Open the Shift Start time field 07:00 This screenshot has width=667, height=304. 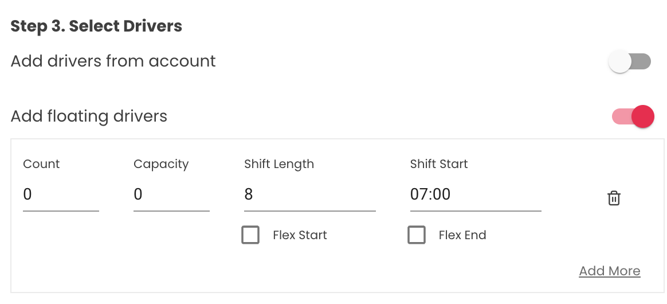point(475,195)
